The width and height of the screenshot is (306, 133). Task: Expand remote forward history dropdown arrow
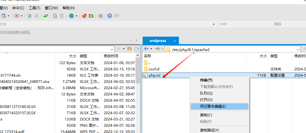[162, 49]
